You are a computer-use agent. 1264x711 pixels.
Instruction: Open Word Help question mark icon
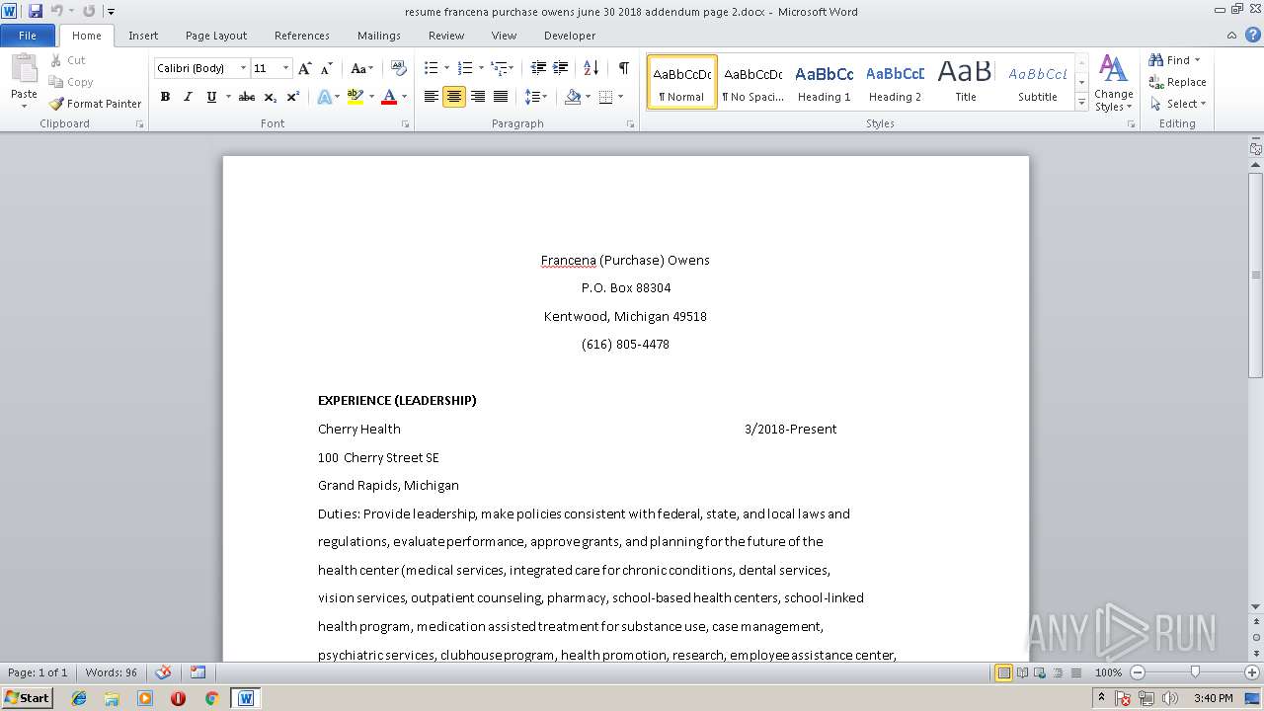(x=1254, y=36)
